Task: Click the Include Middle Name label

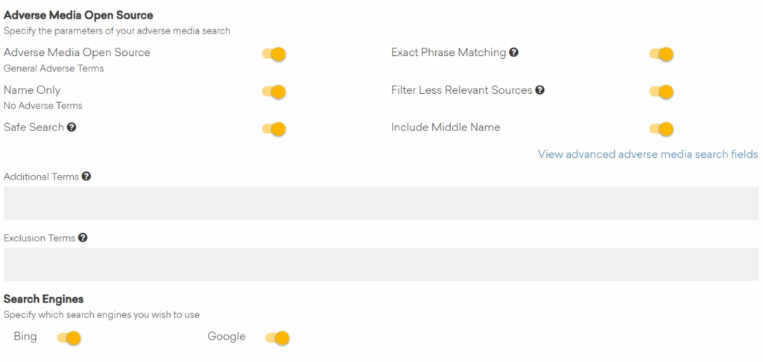Action: tap(446, 127)
